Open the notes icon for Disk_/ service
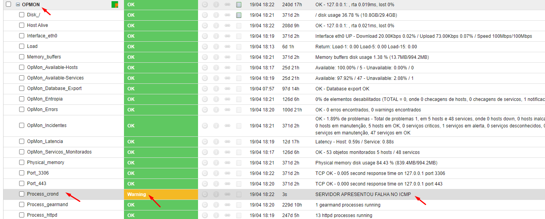The height and width of the screenshot is (219, 545). 239,15
